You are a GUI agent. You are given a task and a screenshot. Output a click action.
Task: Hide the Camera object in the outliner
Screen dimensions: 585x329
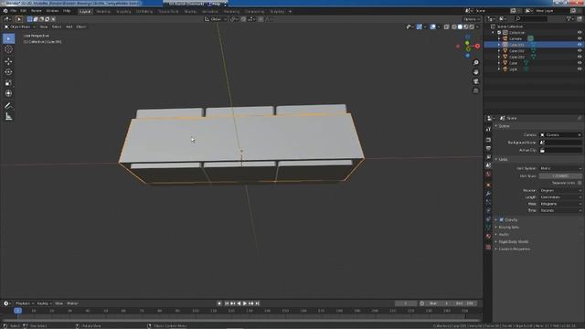[580, 38]
